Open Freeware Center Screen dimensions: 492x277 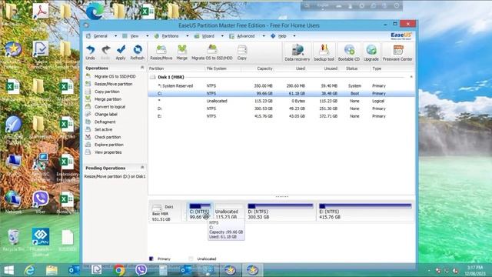click(397, 52)
